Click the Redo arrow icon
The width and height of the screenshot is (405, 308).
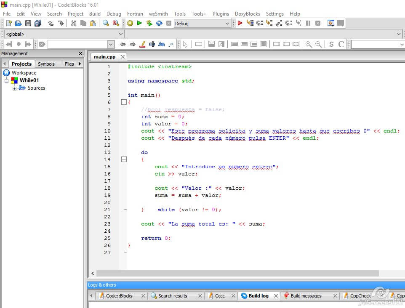[61, 23]
